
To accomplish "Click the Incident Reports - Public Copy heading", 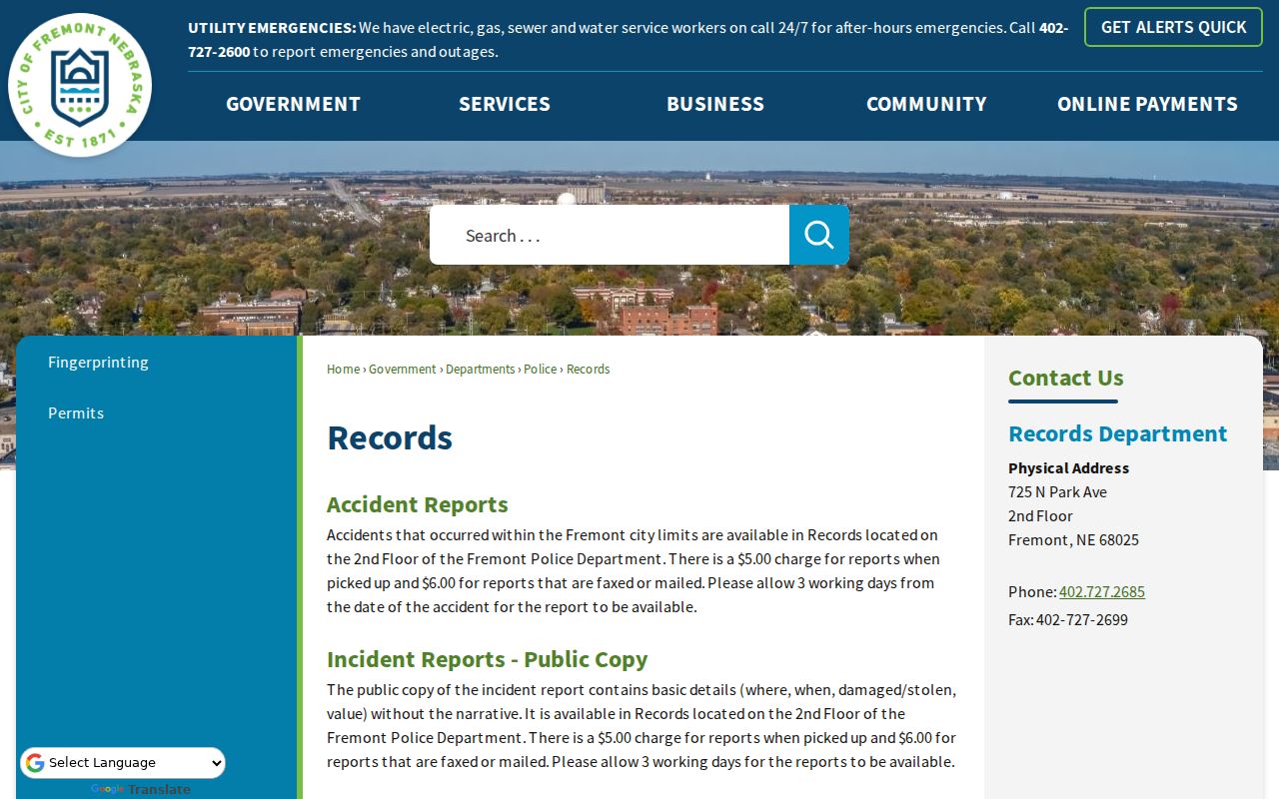I will point(488,659).
